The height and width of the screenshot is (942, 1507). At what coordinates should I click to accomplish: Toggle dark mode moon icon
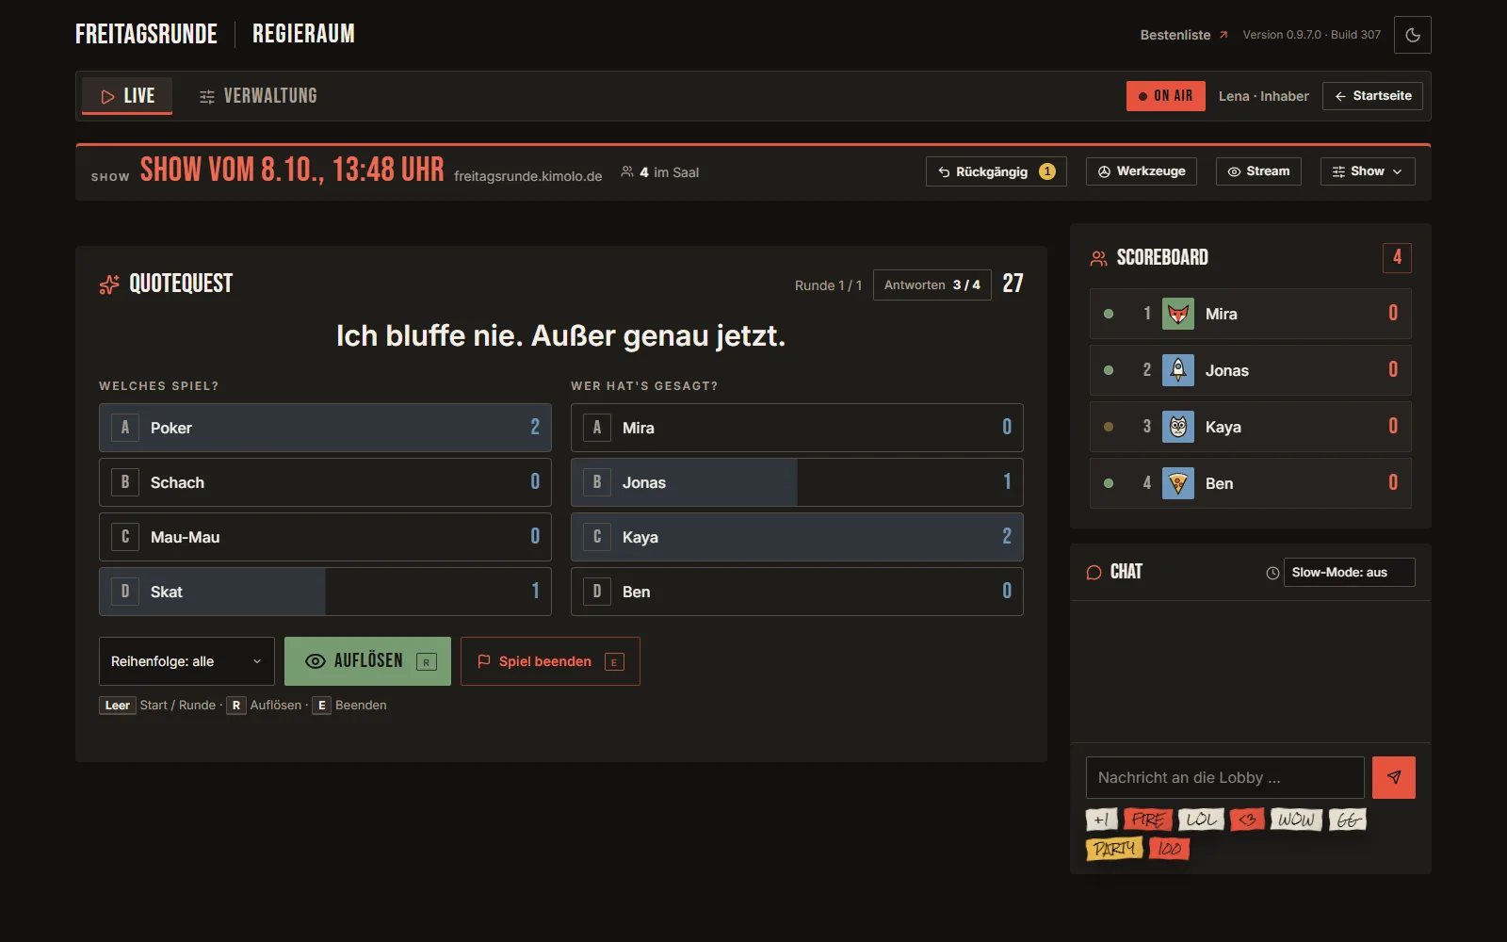tap(1412, 35)
